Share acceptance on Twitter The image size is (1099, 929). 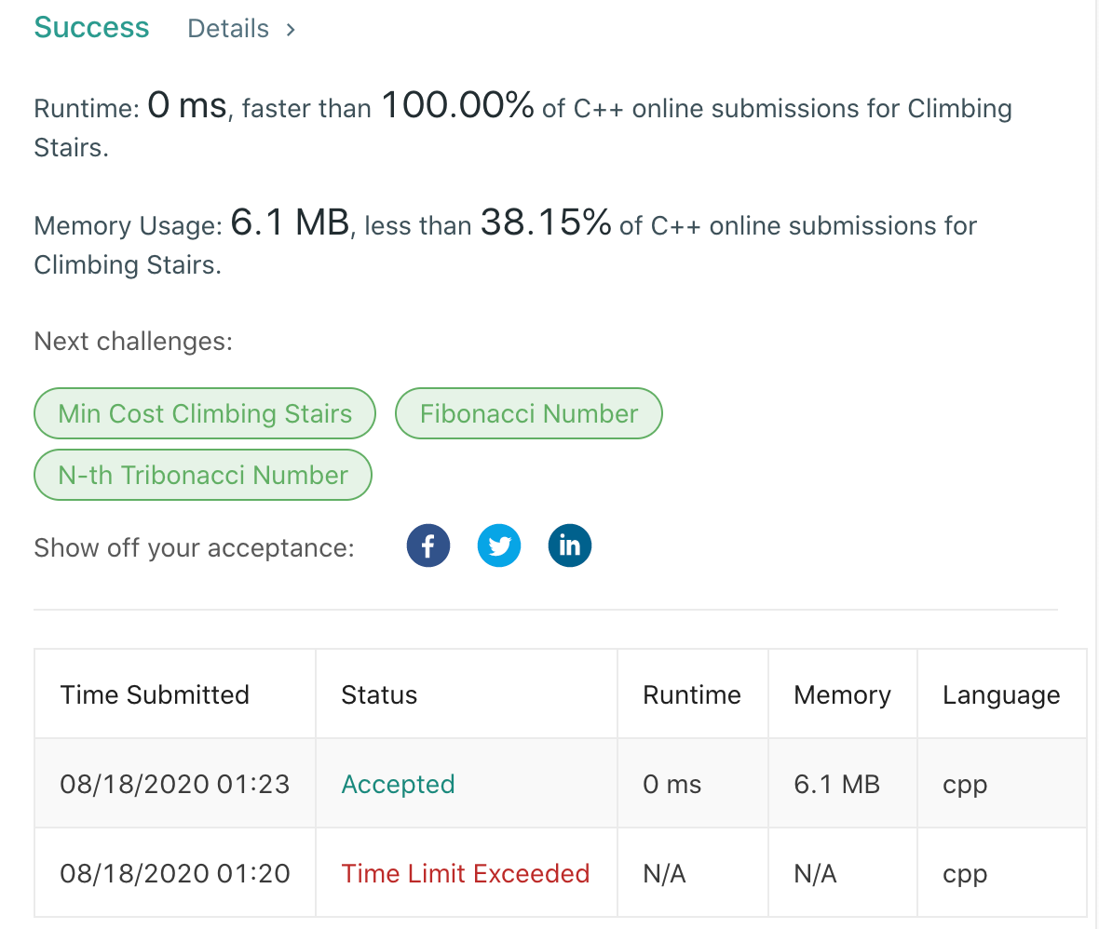(499, 545)
